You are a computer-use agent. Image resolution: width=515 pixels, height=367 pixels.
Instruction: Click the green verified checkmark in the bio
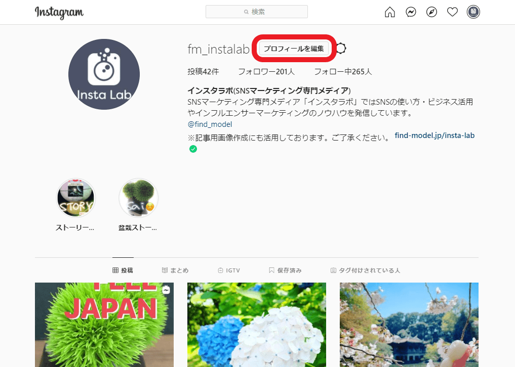click(x=193, y=149)
